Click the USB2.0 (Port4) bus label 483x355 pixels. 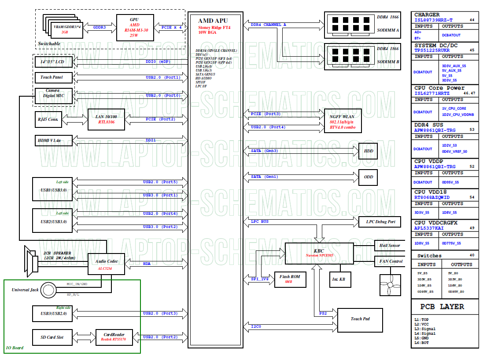[x=268, y=127]
